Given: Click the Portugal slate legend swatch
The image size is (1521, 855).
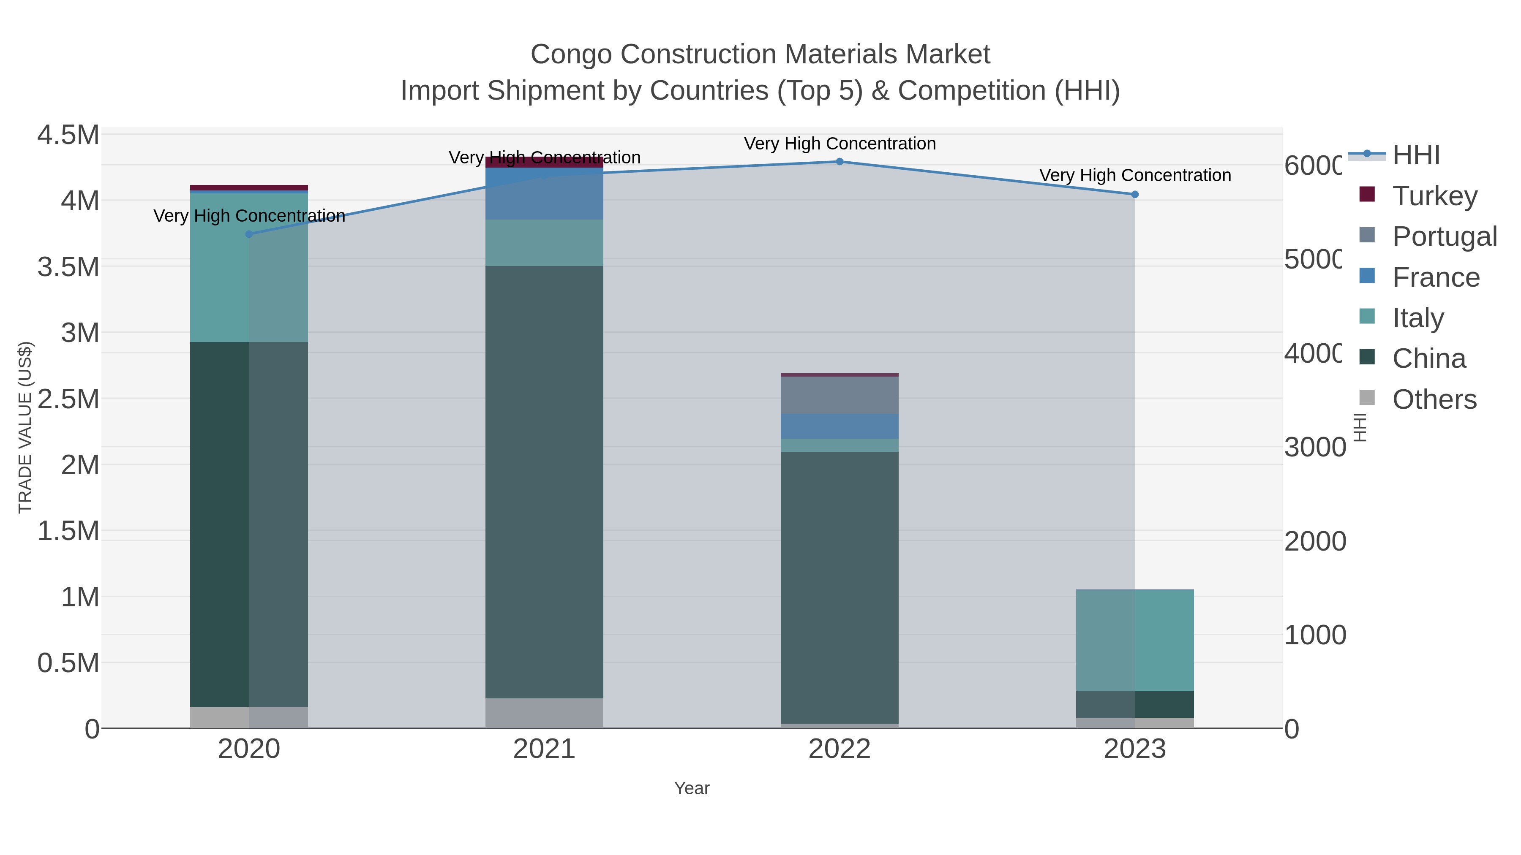Looking at the screenshot, I should (x=1367, y=235).
